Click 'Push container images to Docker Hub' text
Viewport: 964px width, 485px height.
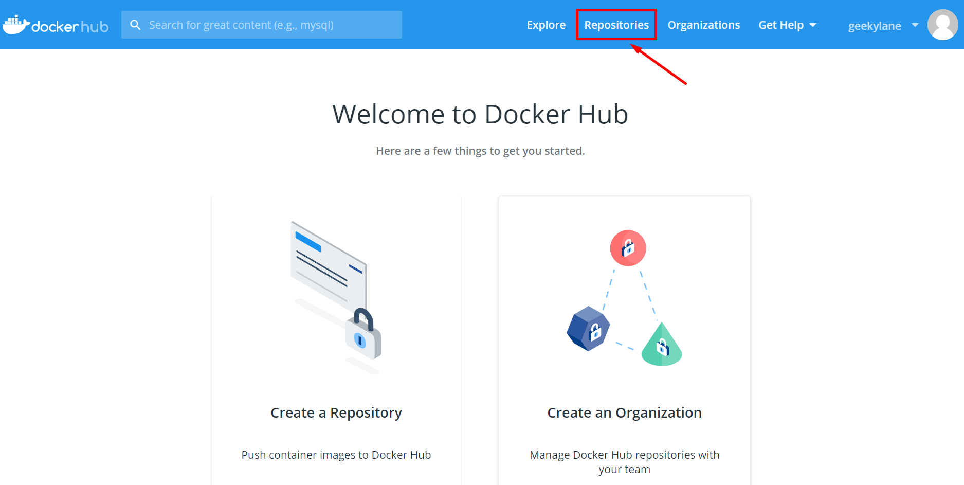click(336, 455)
